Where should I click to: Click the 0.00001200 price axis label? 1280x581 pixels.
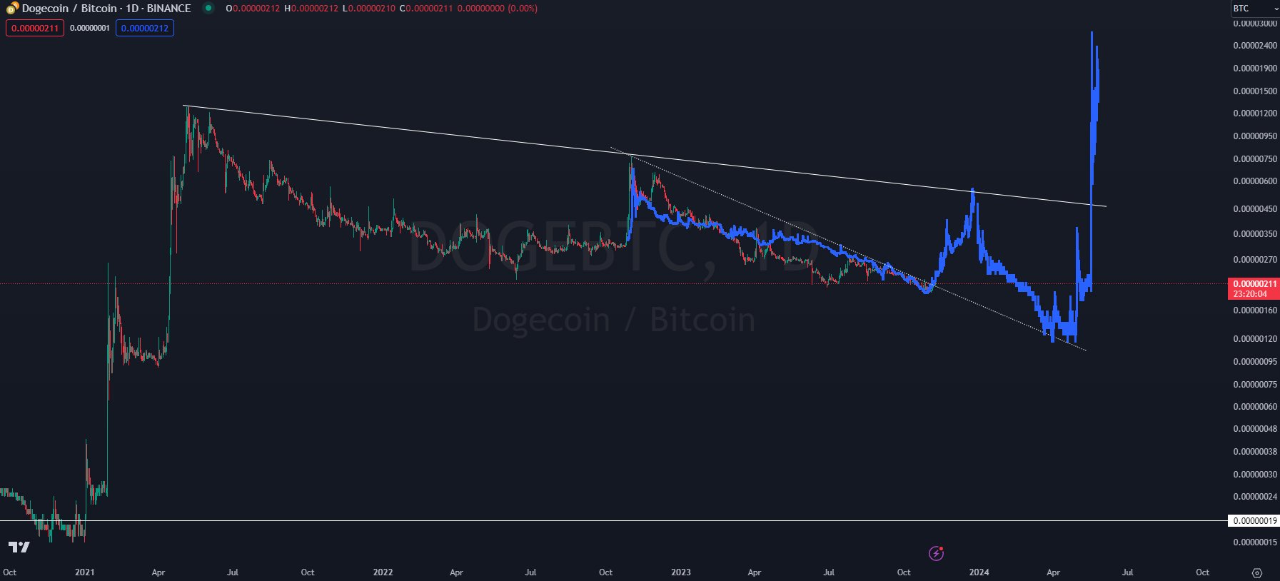(x=1255, y=113)
